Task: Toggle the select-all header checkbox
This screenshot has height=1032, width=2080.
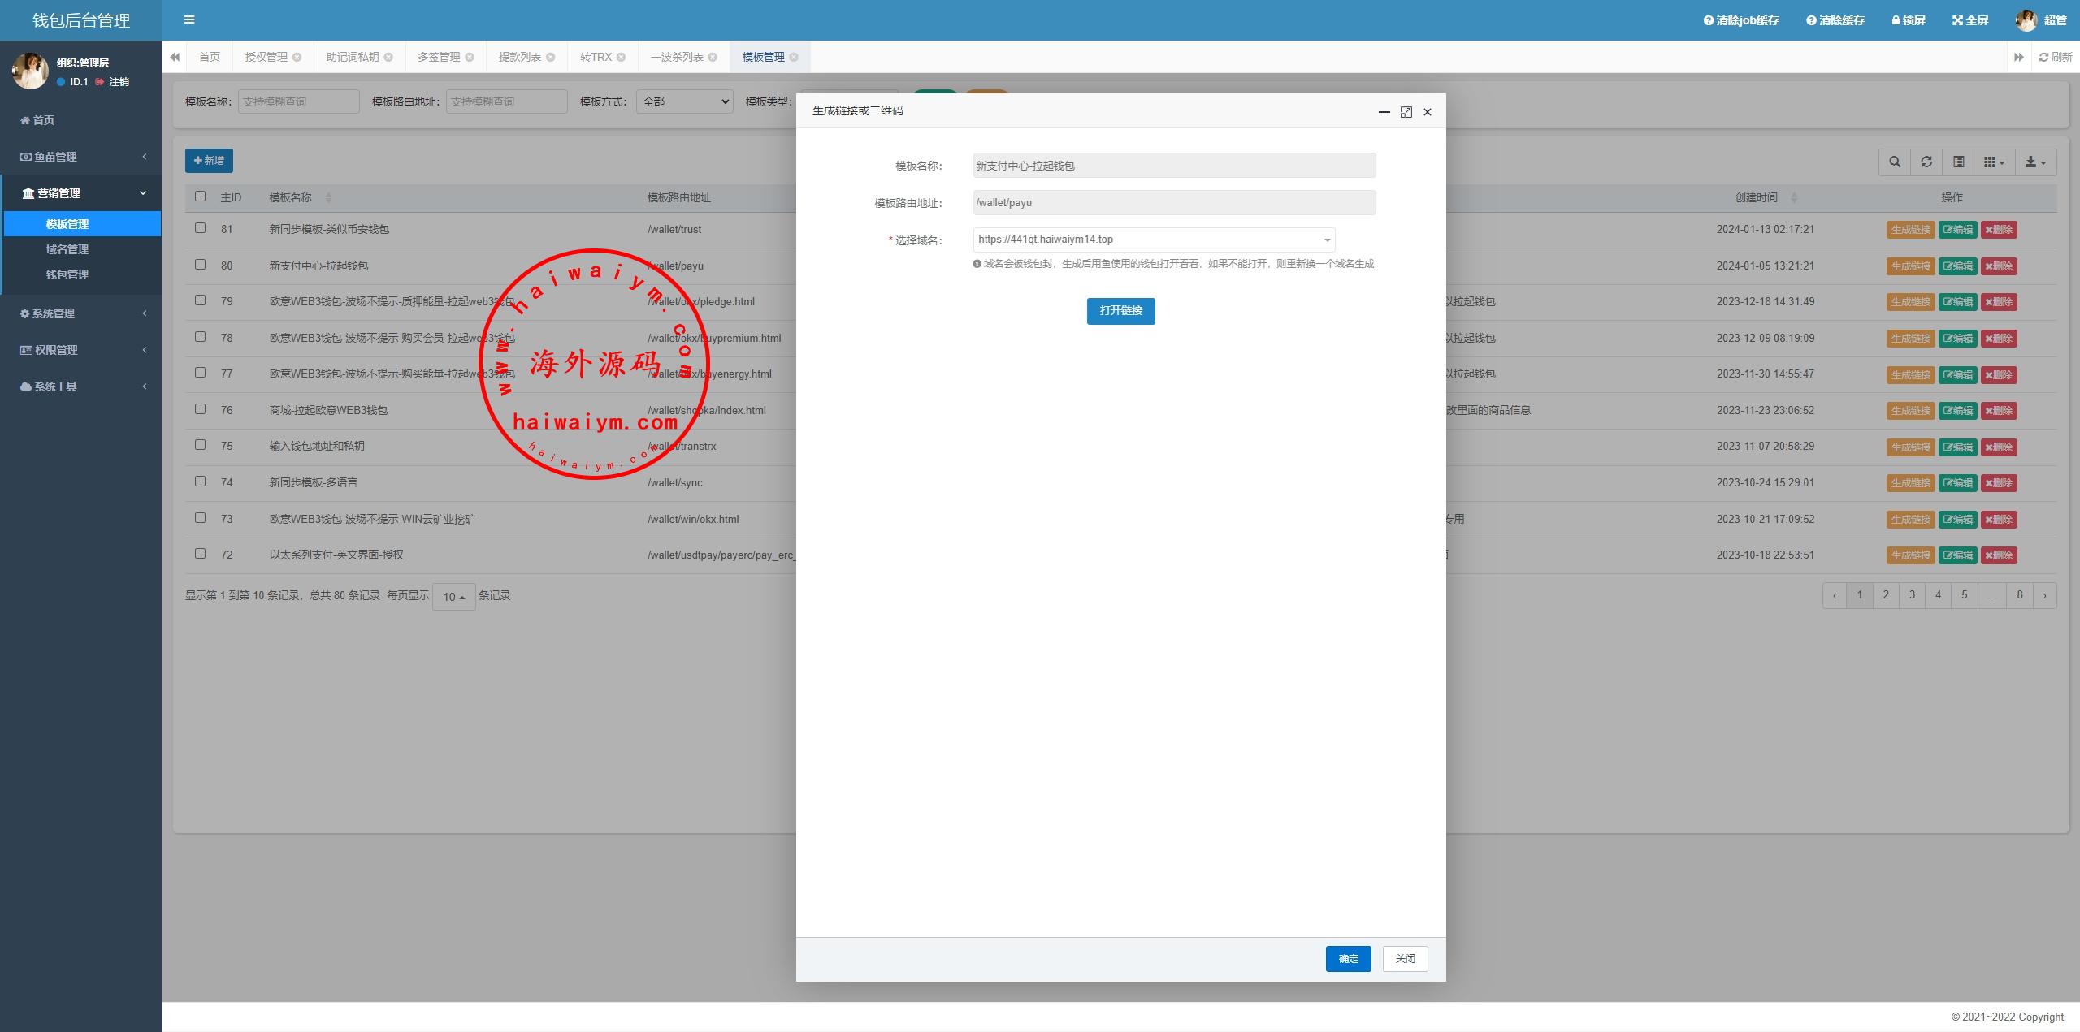Action: [x=200, y=196]
